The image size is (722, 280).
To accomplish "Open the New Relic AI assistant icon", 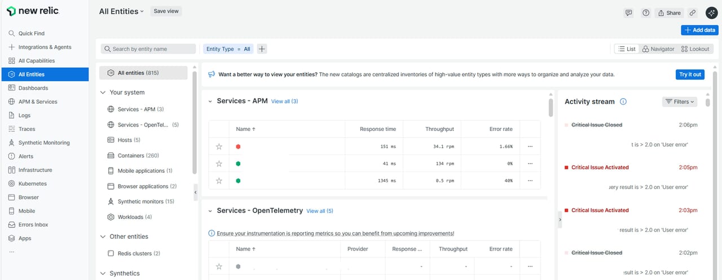I will [x=711, y=12].
